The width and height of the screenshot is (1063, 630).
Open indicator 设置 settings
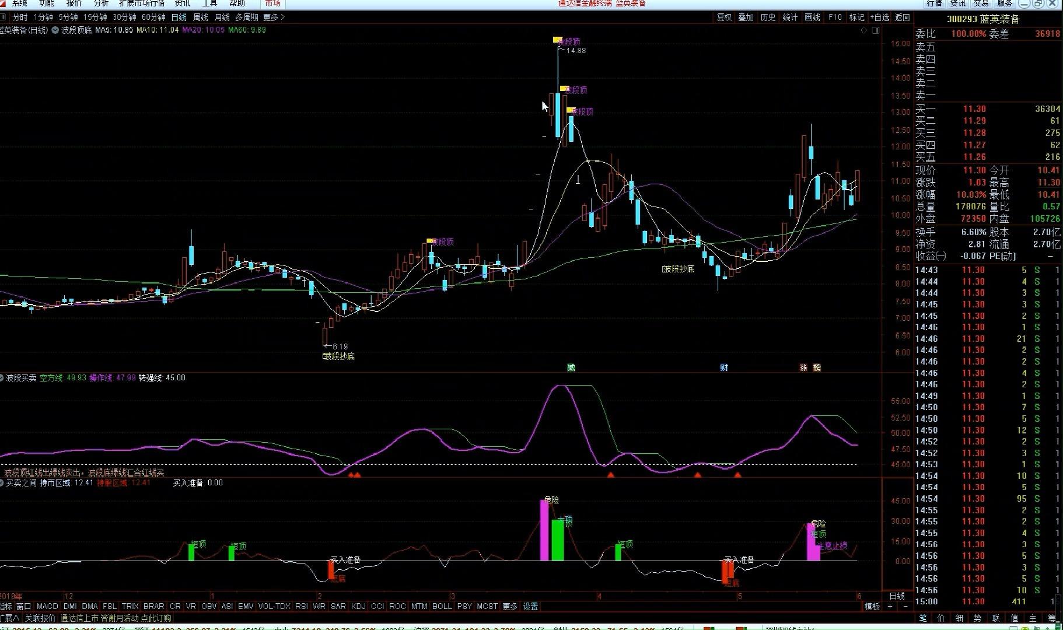(x=530, y=607)
